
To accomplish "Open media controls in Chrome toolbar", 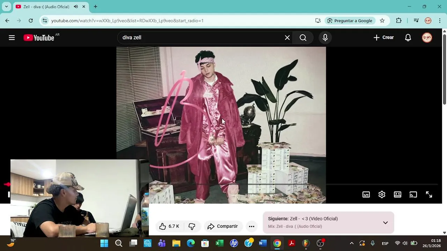I will (x=416, y=21).
